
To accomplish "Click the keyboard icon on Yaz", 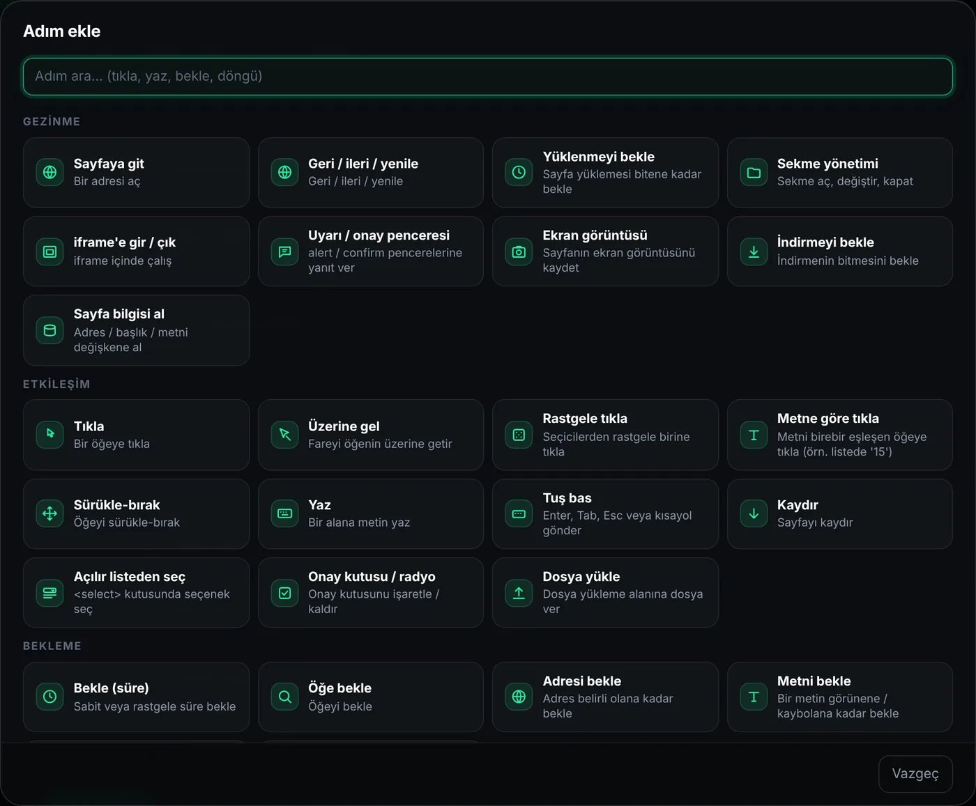I will point(284,513).
